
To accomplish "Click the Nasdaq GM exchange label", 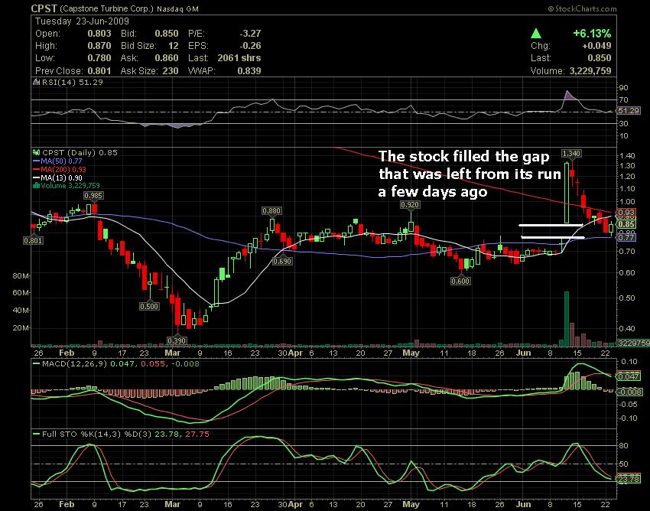I will tap(177, 8).
